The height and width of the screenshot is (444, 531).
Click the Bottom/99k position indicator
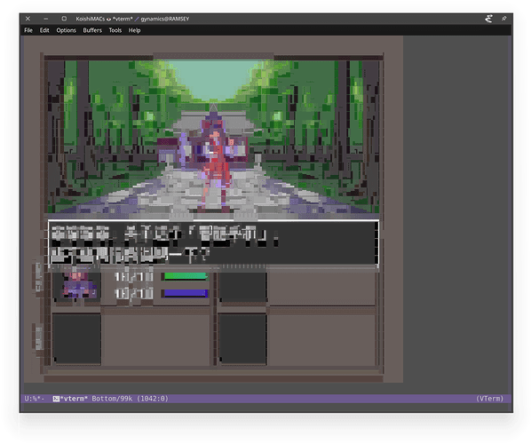(112, 399)
